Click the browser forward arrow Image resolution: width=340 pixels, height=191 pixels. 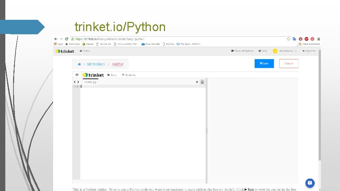pos(61,39)
